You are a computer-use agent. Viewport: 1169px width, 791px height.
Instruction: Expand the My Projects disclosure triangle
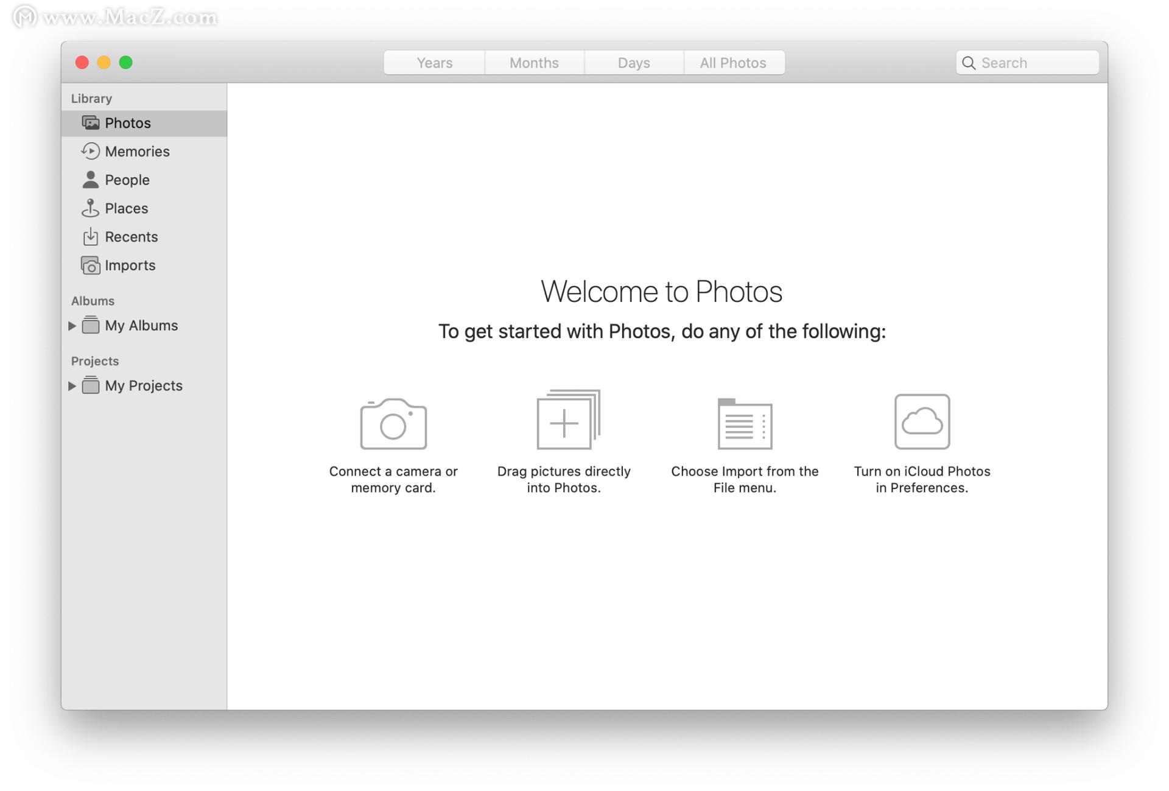coord(72,386)
